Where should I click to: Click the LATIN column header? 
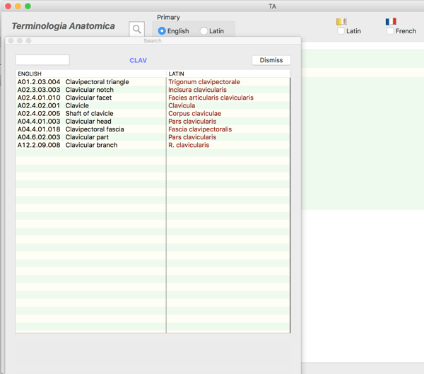176,74
